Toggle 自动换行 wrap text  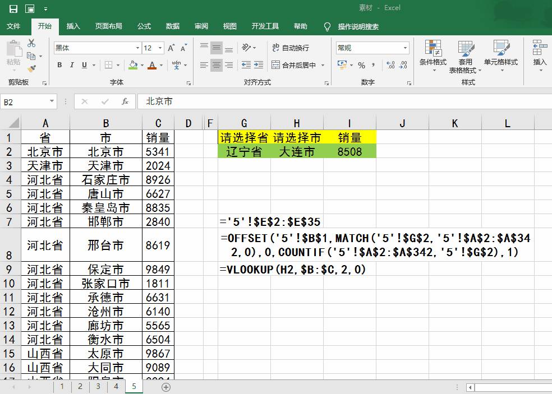(290, 48)
